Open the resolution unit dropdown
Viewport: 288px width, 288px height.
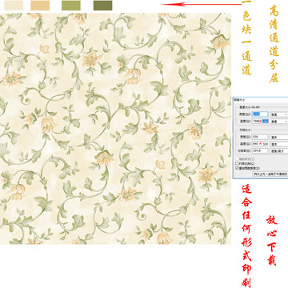click(x=279, y=151)
